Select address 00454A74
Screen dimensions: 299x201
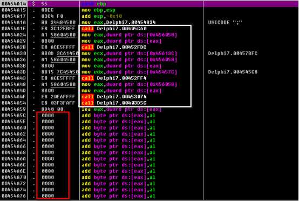(13, 190)
